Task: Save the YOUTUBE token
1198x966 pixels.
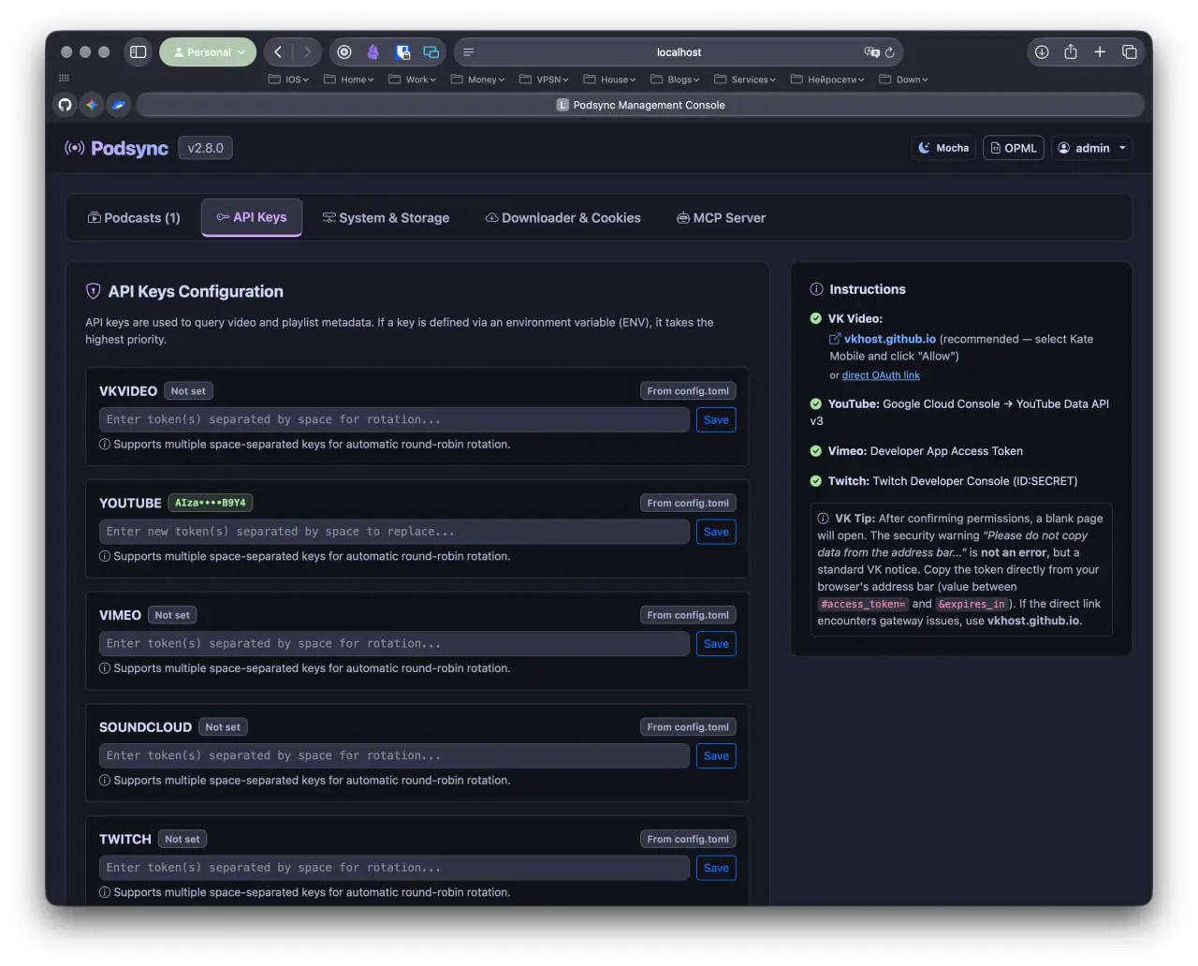Action: [716, 532]
